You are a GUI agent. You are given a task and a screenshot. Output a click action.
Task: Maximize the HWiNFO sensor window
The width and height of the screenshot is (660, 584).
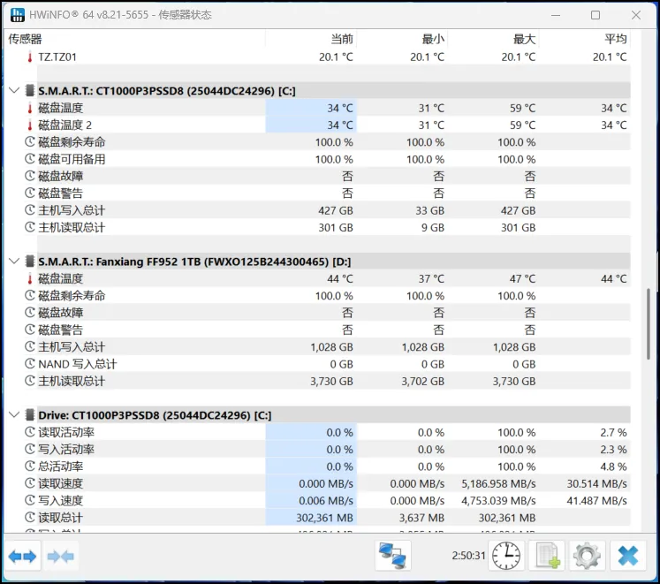pyautogui.click(x=596, y=15)
